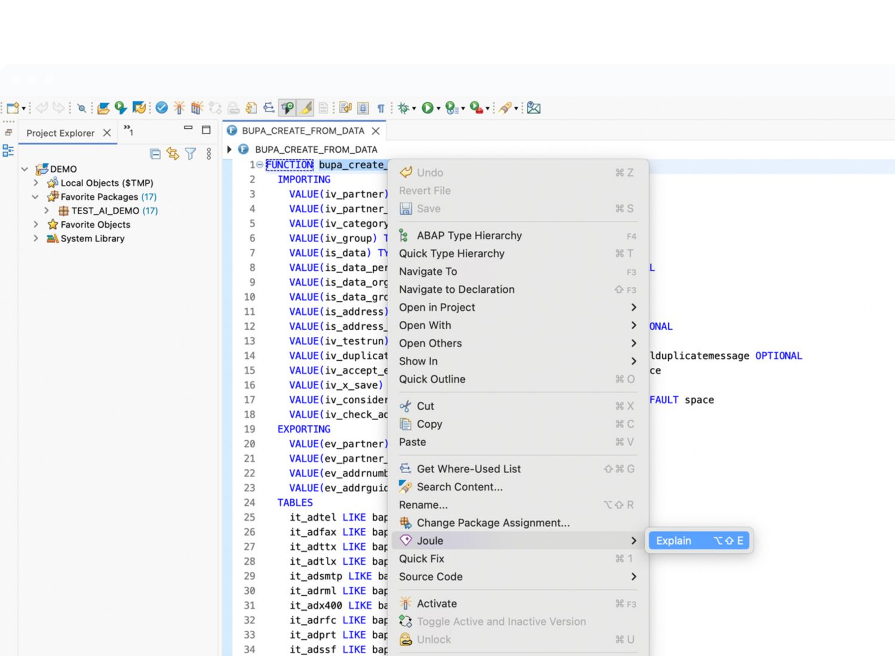Click the Debug bug icon in toolbar
Screen dimensions: 895x656
tap(404, 108)
